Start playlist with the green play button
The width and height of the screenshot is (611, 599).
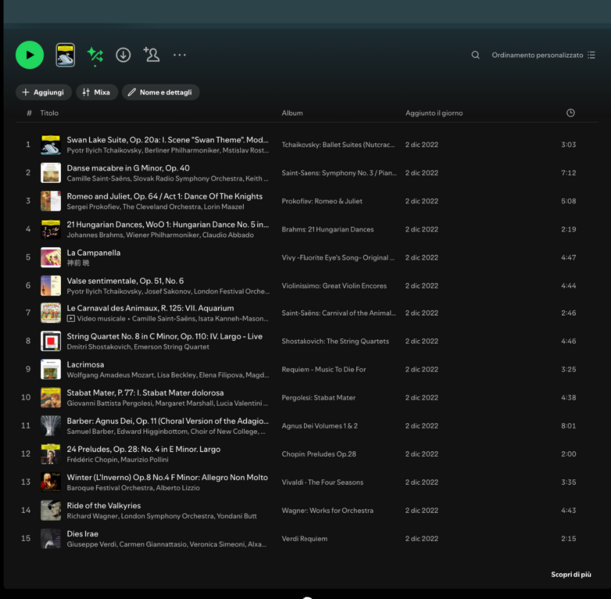[x=30, y=55]
